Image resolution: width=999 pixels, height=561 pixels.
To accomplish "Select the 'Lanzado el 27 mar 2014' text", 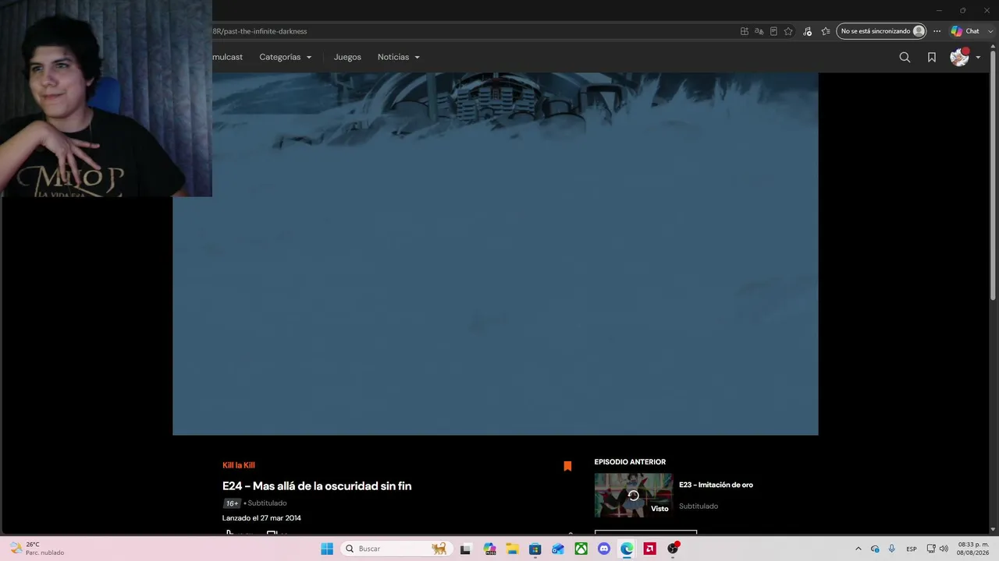I will 261,518.
